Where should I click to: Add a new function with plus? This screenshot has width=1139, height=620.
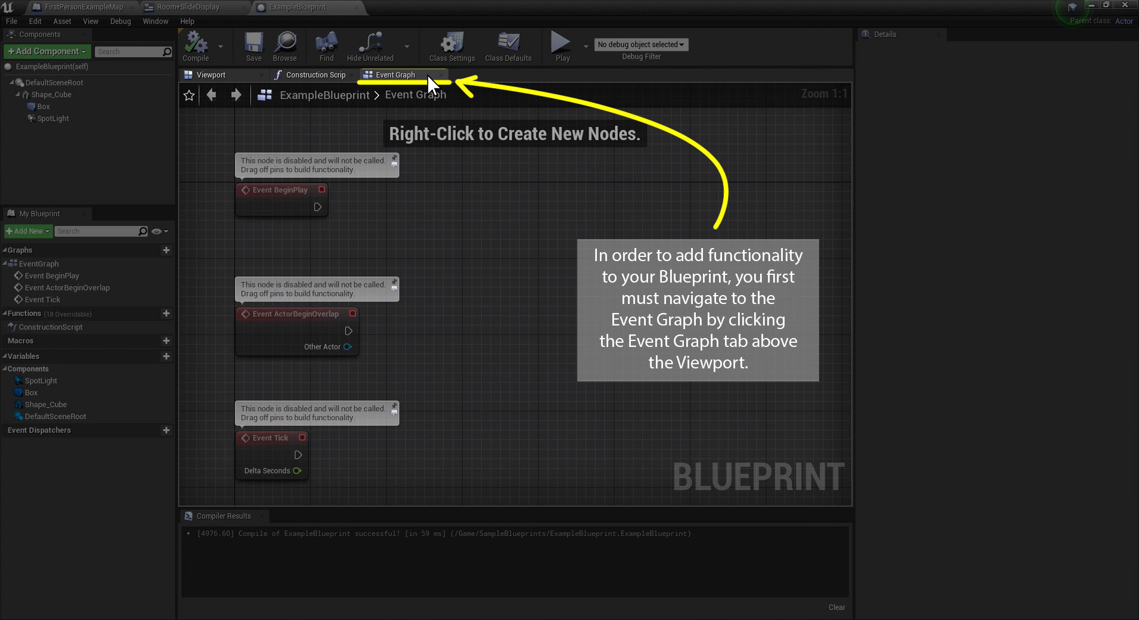click(x=166, y=314)
